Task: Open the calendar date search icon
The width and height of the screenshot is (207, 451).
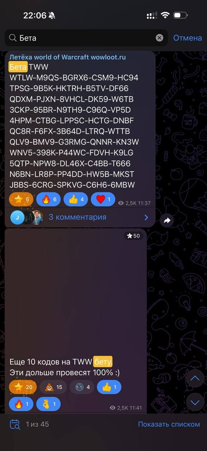Action: point(15,424)
